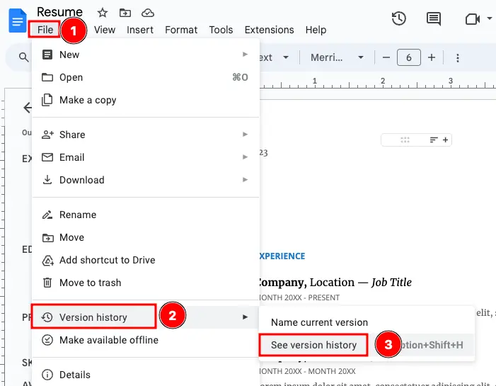Screen dimensions: 496x386
Task: Click the Company, Location — Job Title heading
Action: (x=334, y=282)
